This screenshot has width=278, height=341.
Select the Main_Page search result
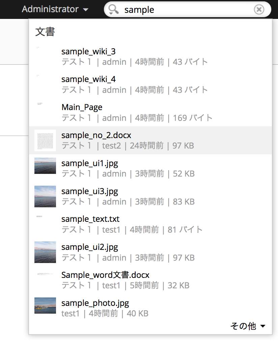[82, 107]
